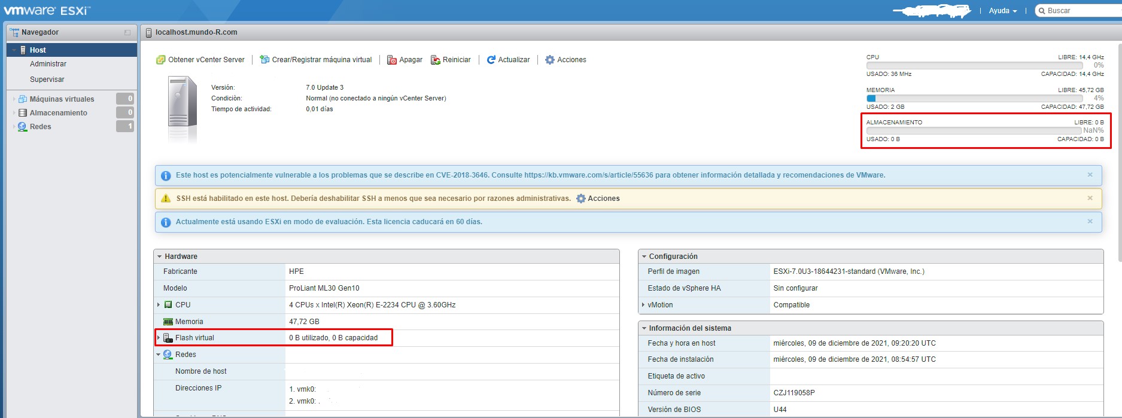This screenshot has height=418, width=1122.
Task: Click the Host icon in navigator
Action: pyautogui.click(x=23, y=50)
